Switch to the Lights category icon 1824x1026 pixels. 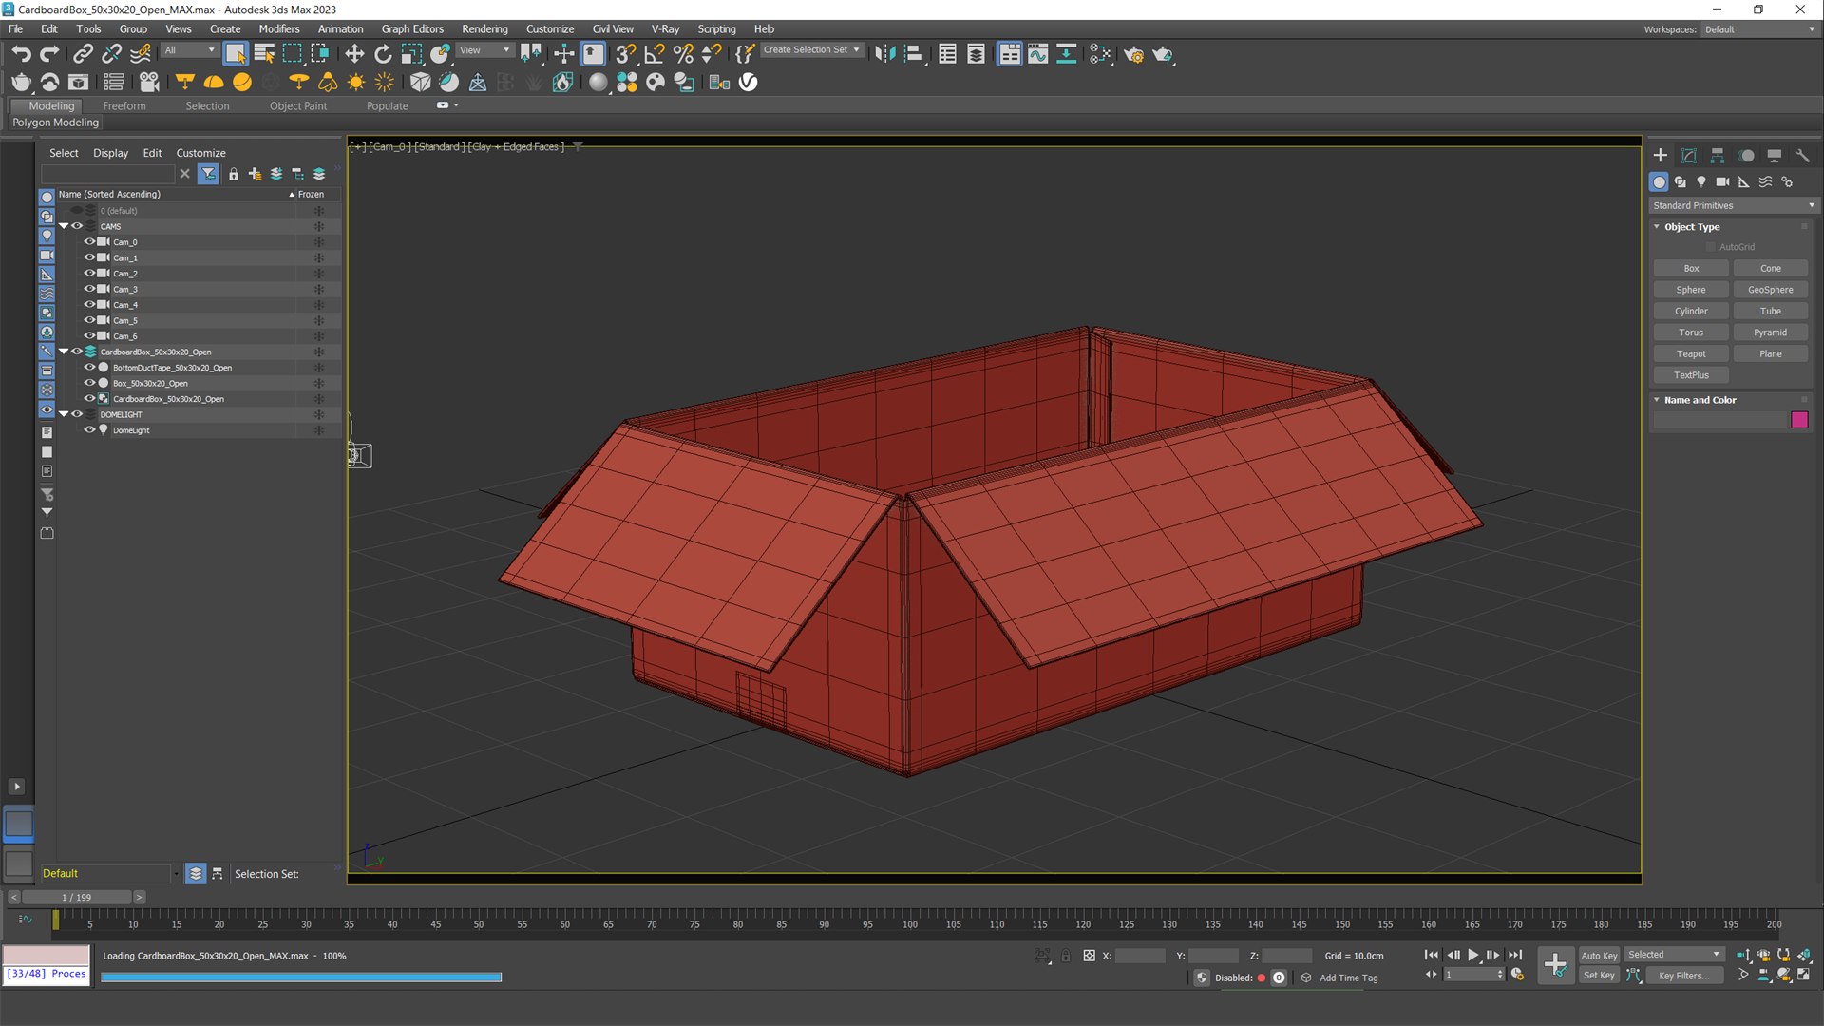pyautogui.click(x=1701, y=181)
